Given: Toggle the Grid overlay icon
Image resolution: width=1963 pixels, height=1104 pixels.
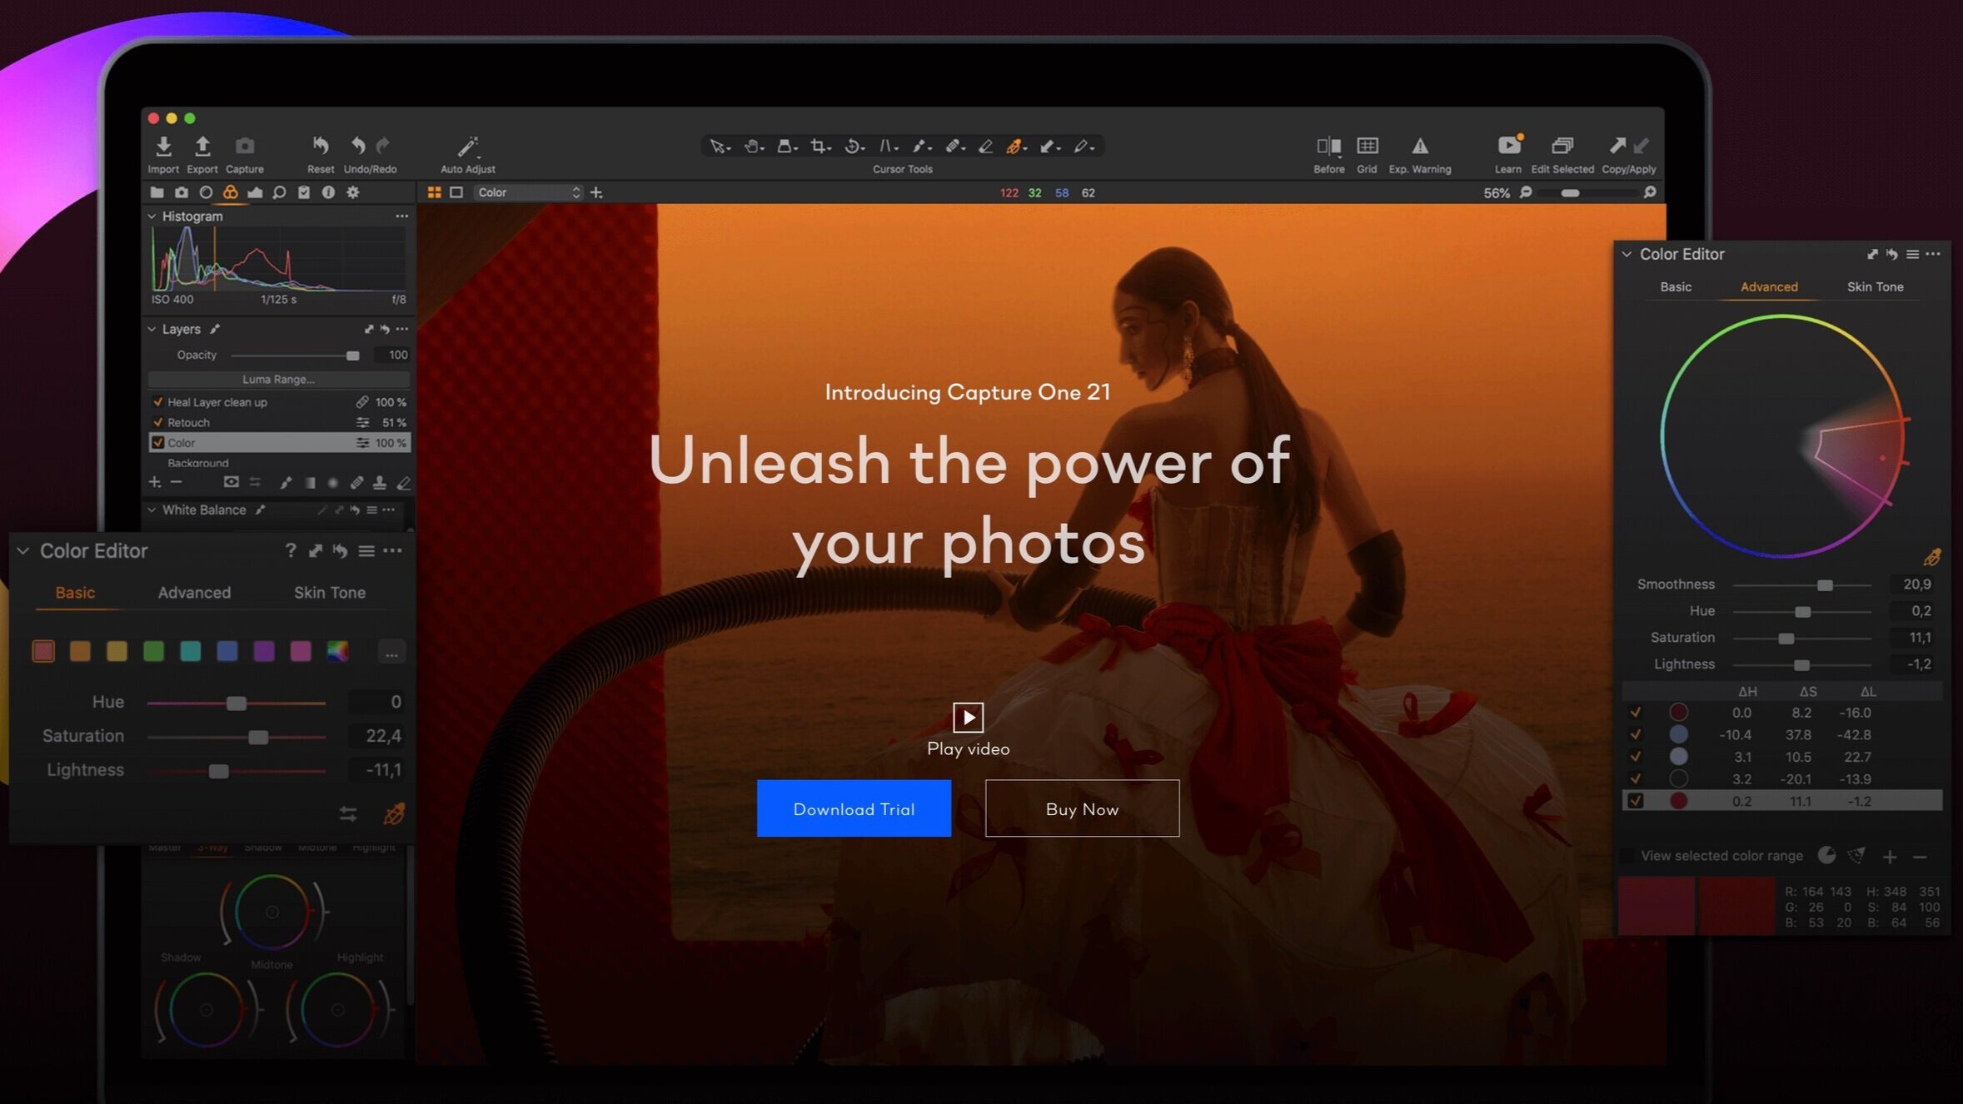Looking at the screenshot, I should (1367, 146).
